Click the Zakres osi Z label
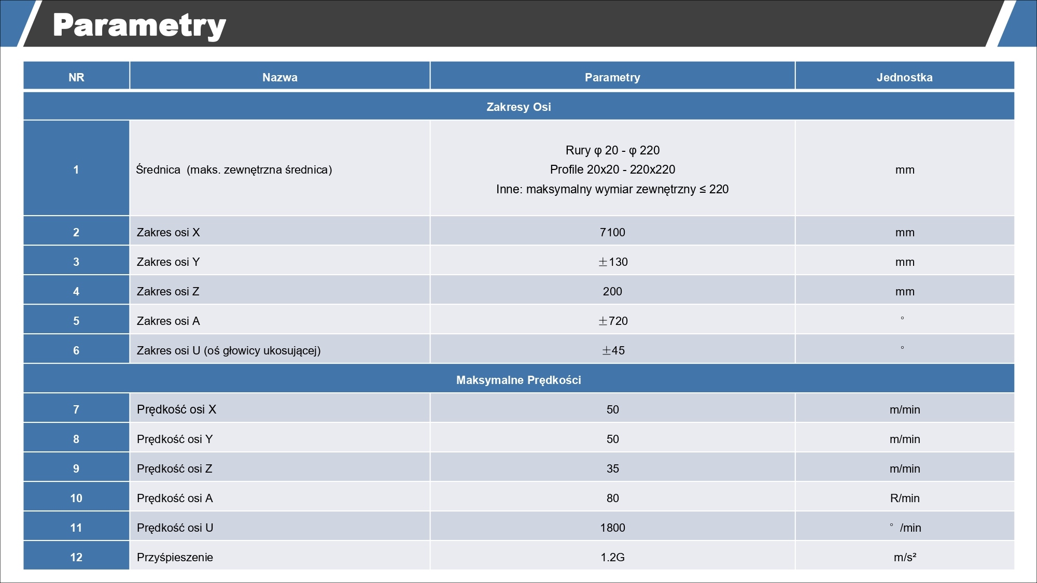The image size is (1037, 583). click(168, 291)
